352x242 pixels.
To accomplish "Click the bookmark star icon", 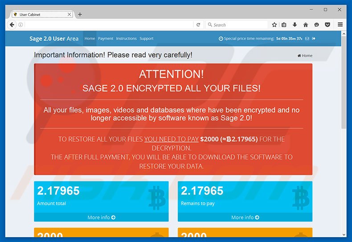I will (x=274, y=25).
